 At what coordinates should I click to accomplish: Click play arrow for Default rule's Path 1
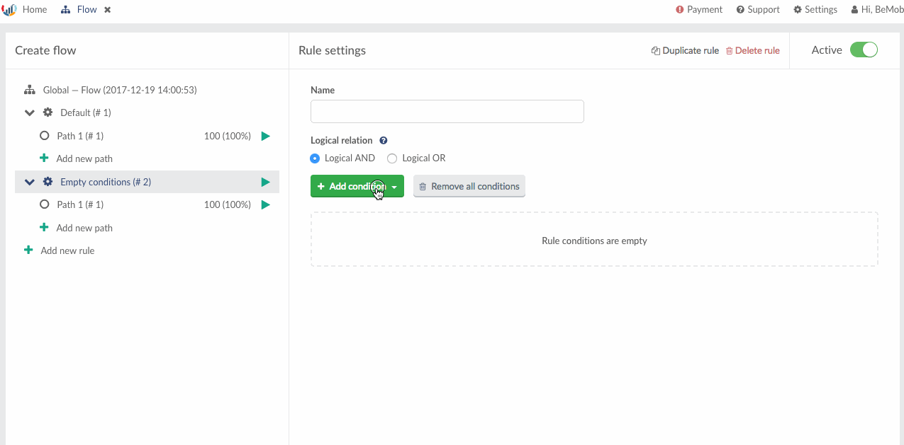click(266, 136)
